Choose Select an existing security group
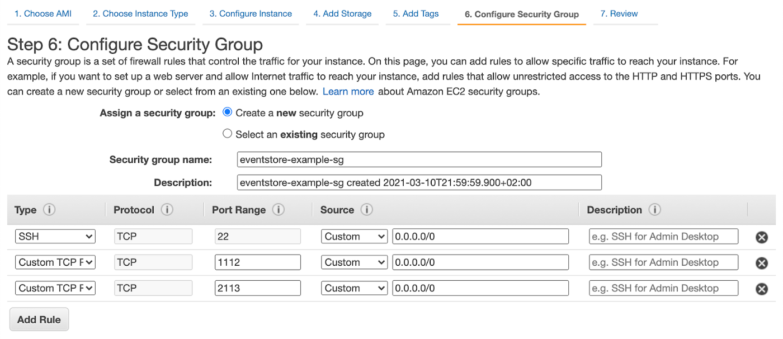Image resolution: width=783 pixels, height=339 pixels. [227, 134]
